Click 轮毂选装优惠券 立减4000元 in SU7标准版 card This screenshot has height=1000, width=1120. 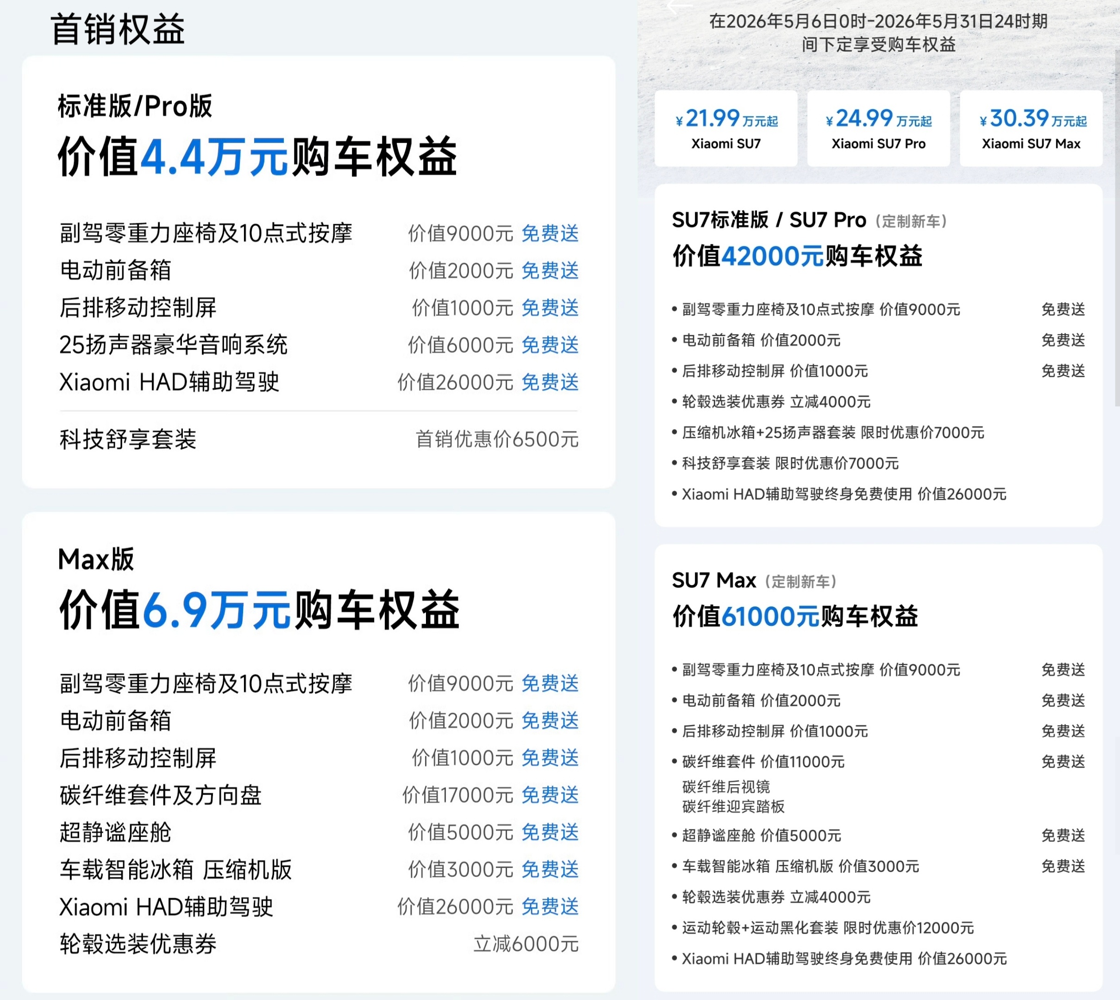(x=776, y=402)
